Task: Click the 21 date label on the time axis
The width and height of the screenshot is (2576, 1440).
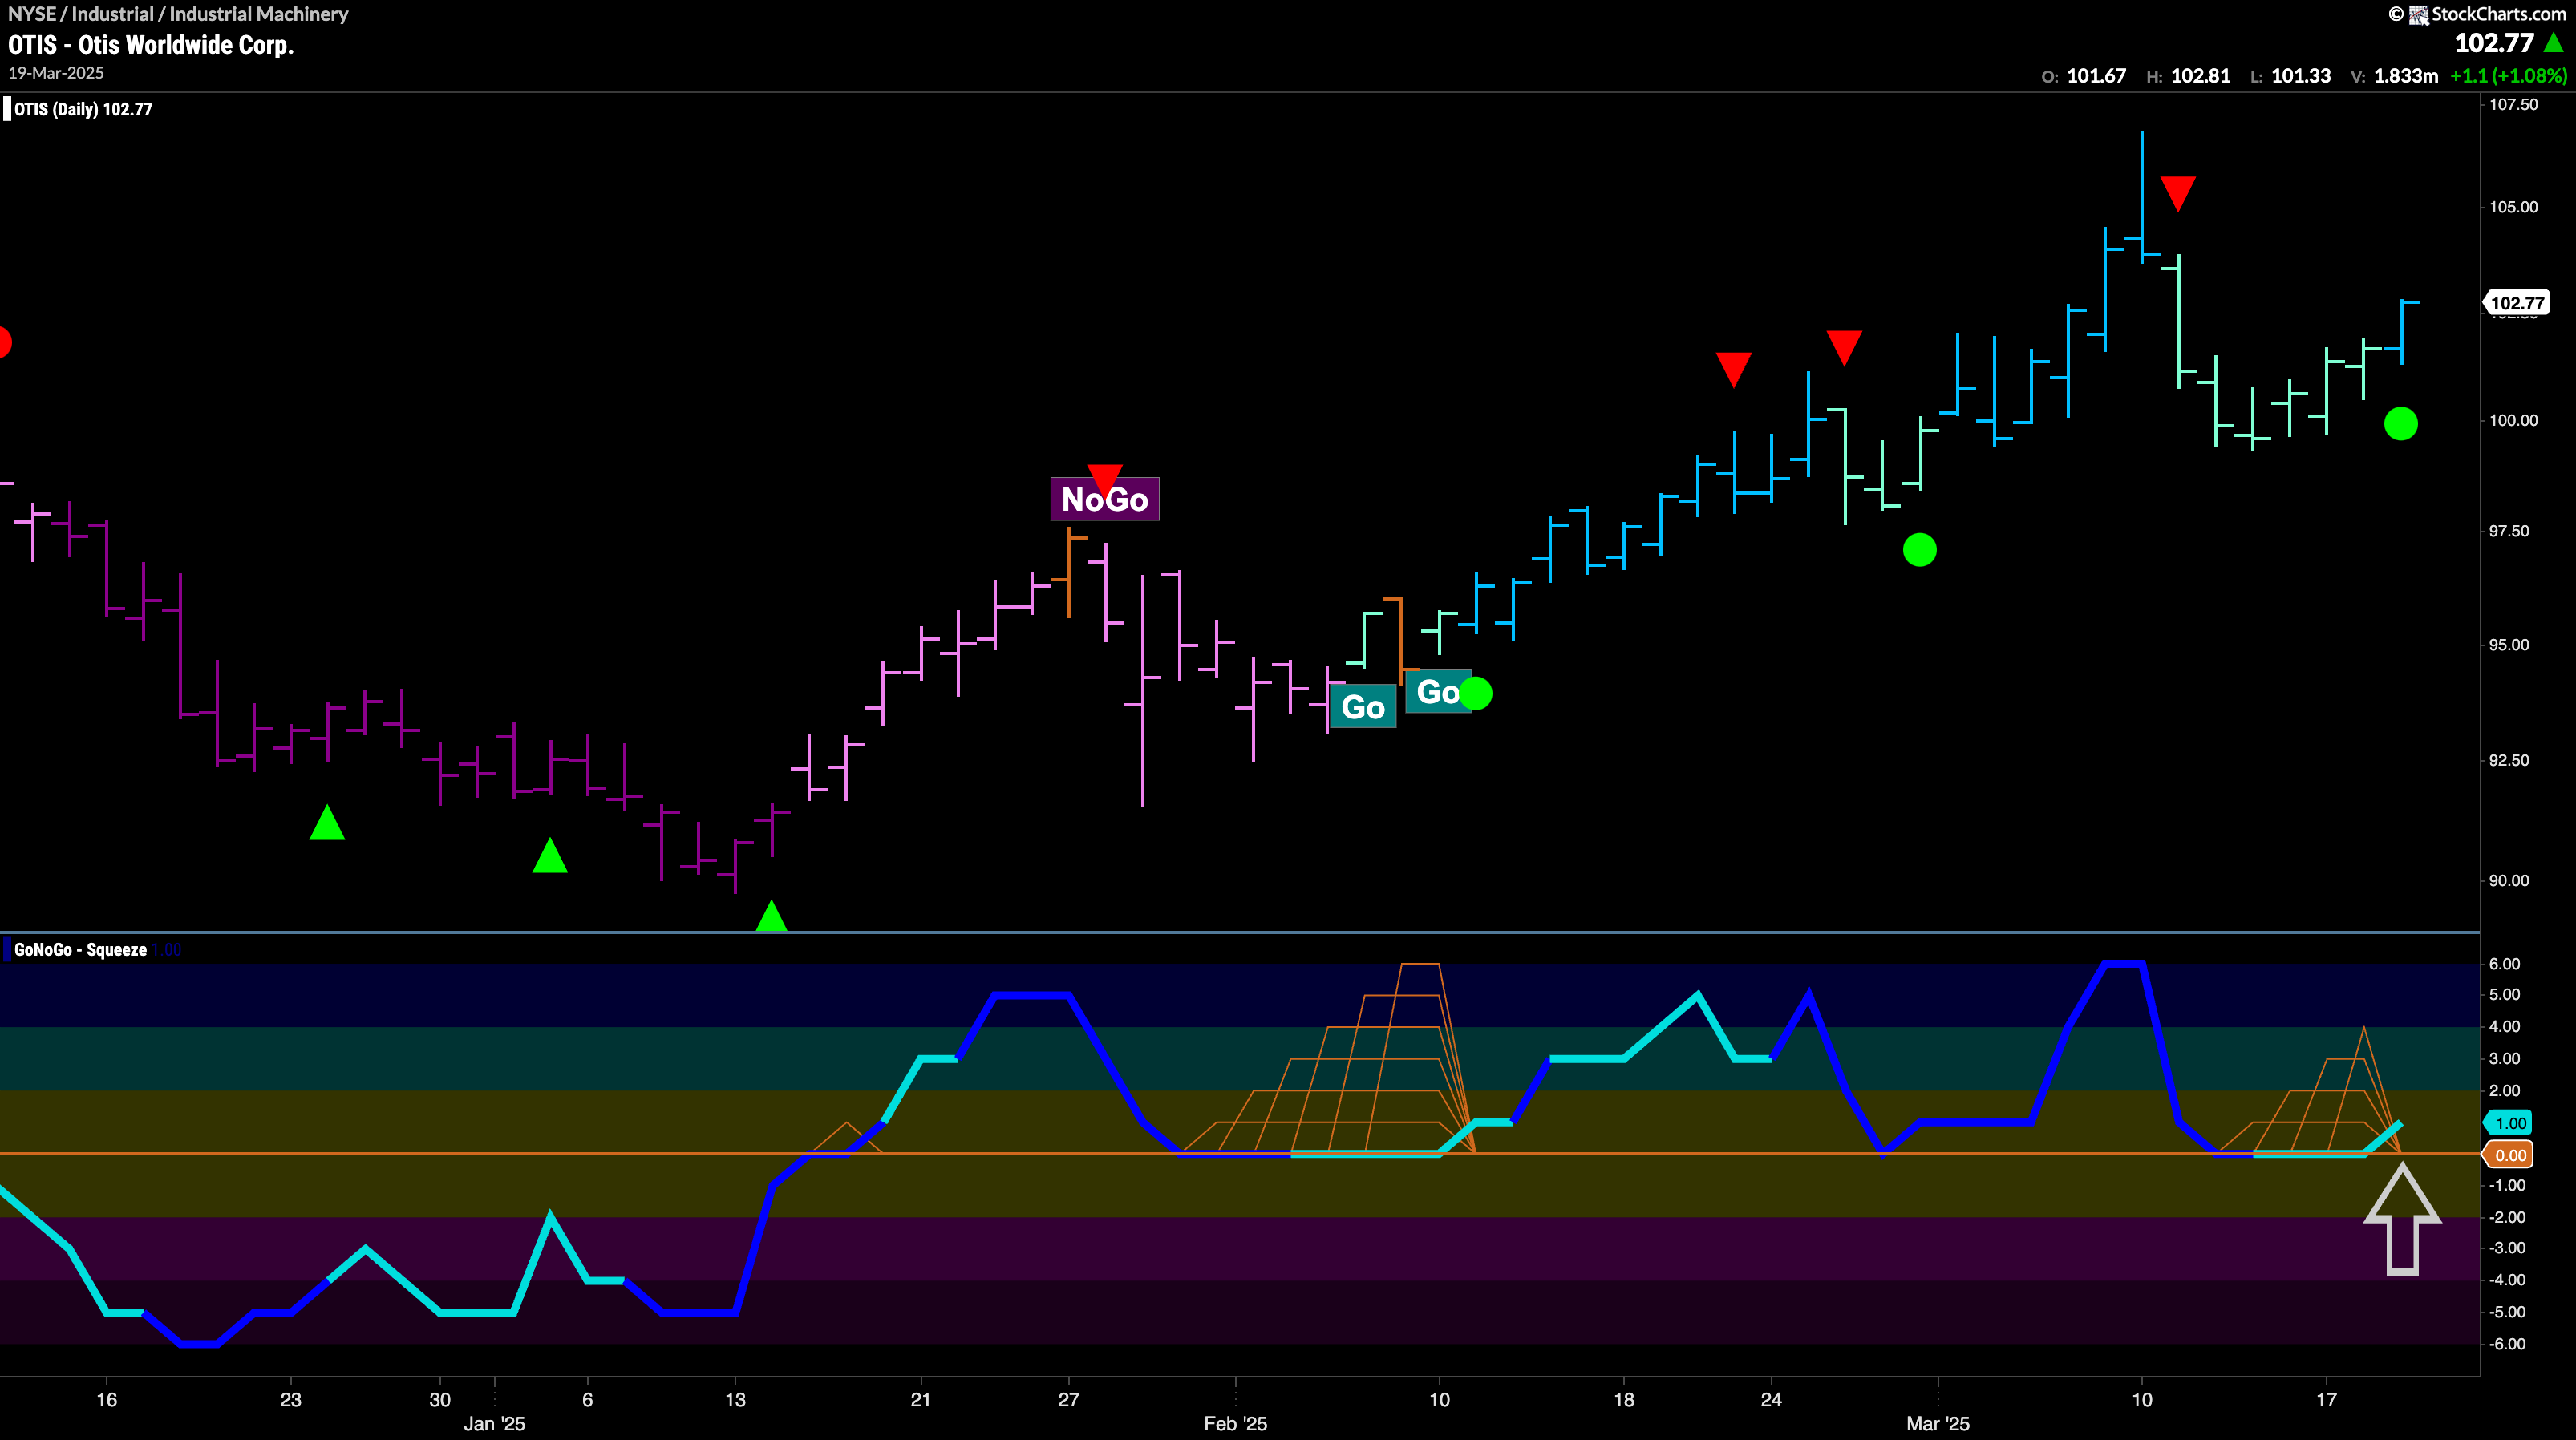Action: [x=921, y=1399]
